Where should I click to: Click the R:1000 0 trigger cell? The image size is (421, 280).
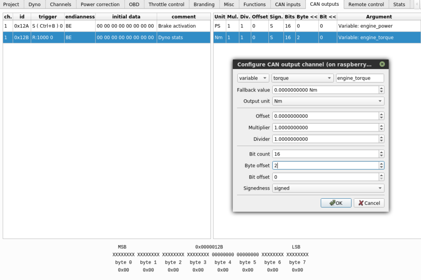[x=48, y=37]
